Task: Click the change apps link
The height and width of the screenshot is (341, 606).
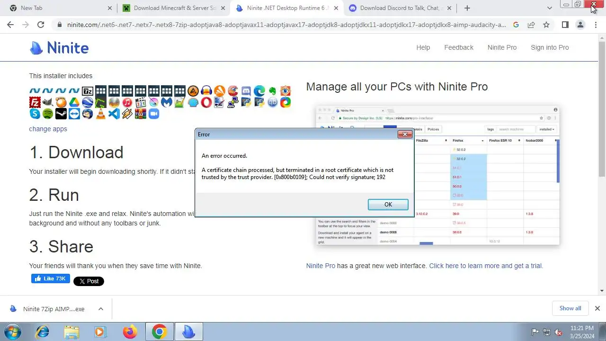Action: click(x=48, y=129)
